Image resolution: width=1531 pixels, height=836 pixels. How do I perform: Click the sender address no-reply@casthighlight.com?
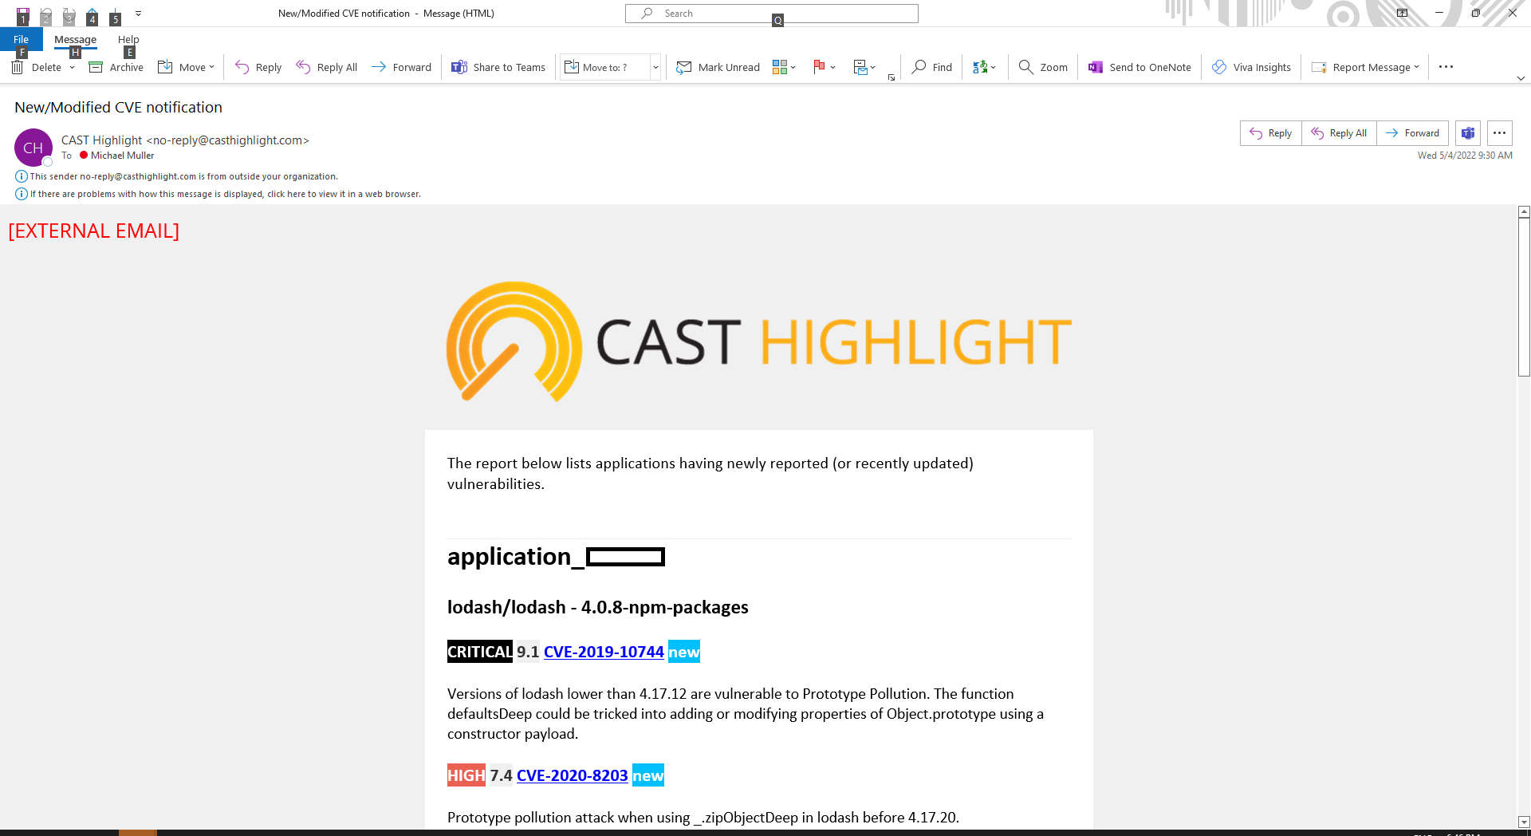tap(227, 140)
